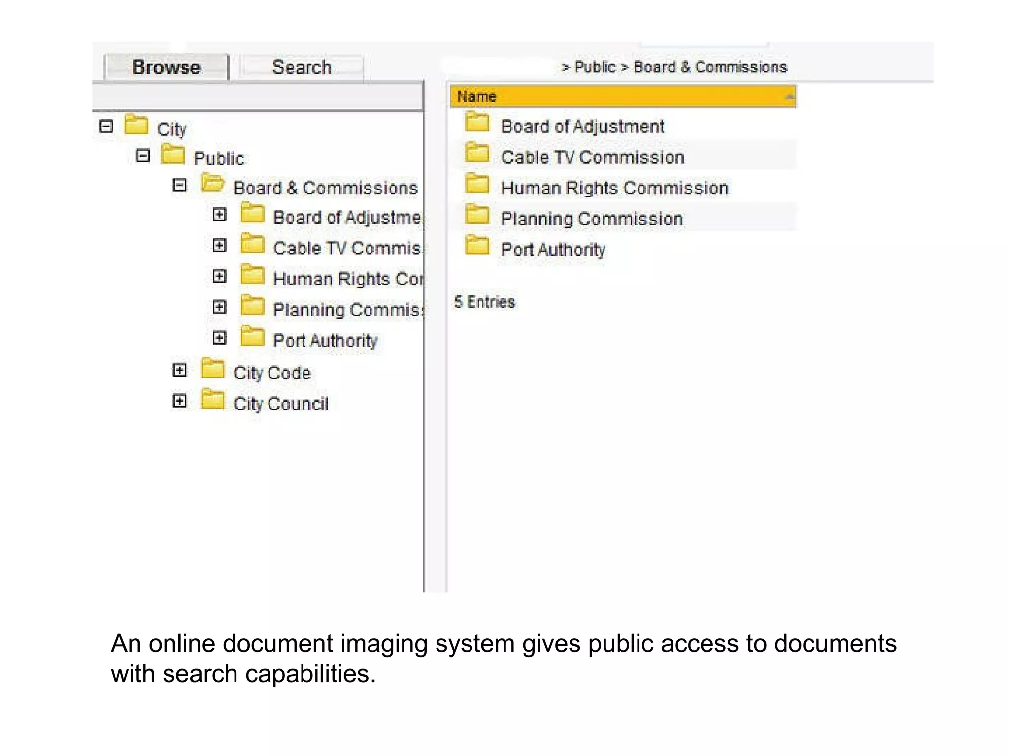Viewport: 1009px width, 756px height.
Task: Expand Board of Adjustment in tree
Action: tap(219, 215)
